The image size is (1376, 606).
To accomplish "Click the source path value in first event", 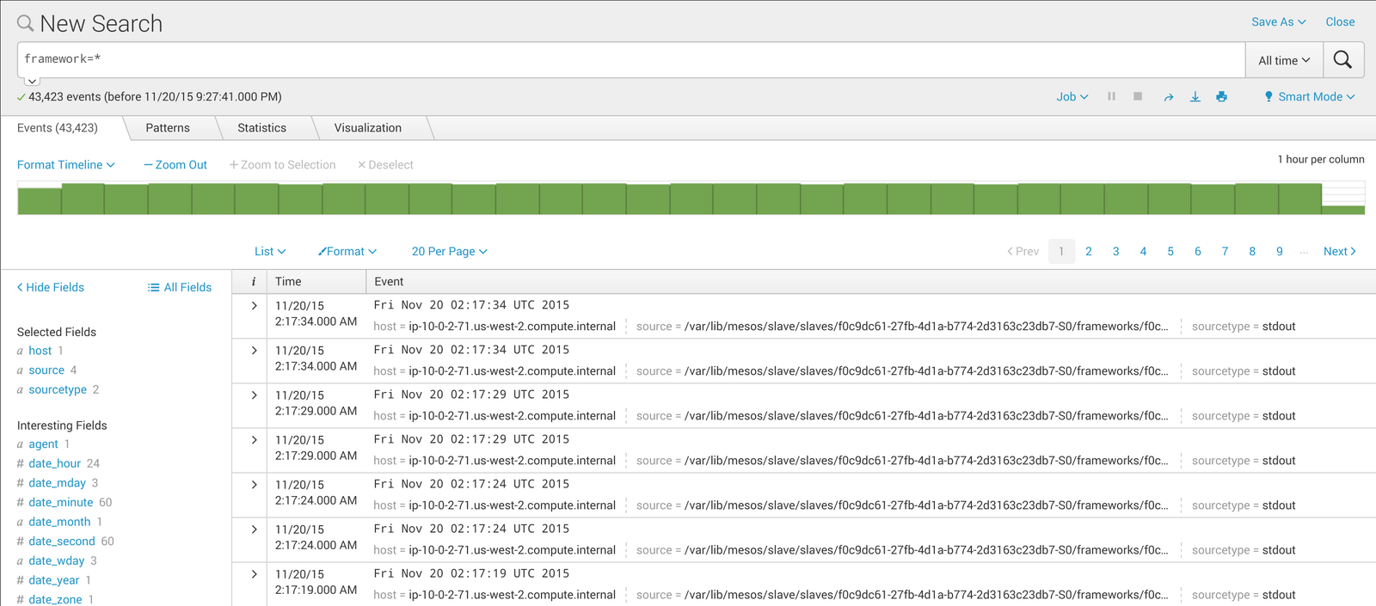I will tap(926, 327).
